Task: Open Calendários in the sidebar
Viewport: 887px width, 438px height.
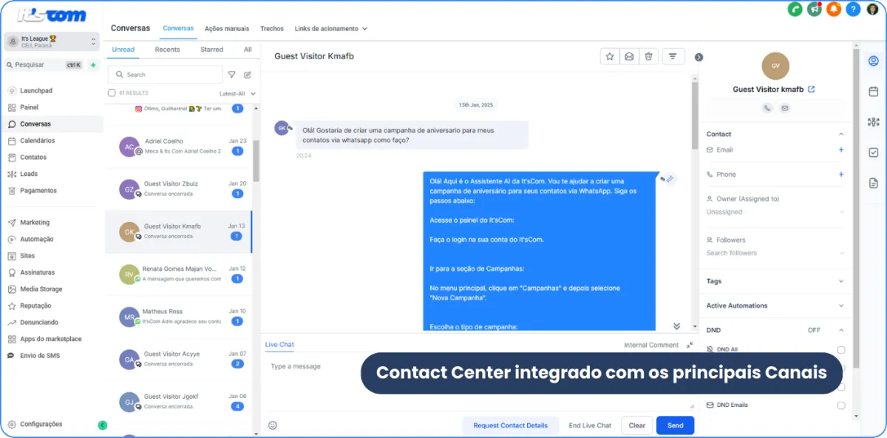Action: [x=37, y=141]
